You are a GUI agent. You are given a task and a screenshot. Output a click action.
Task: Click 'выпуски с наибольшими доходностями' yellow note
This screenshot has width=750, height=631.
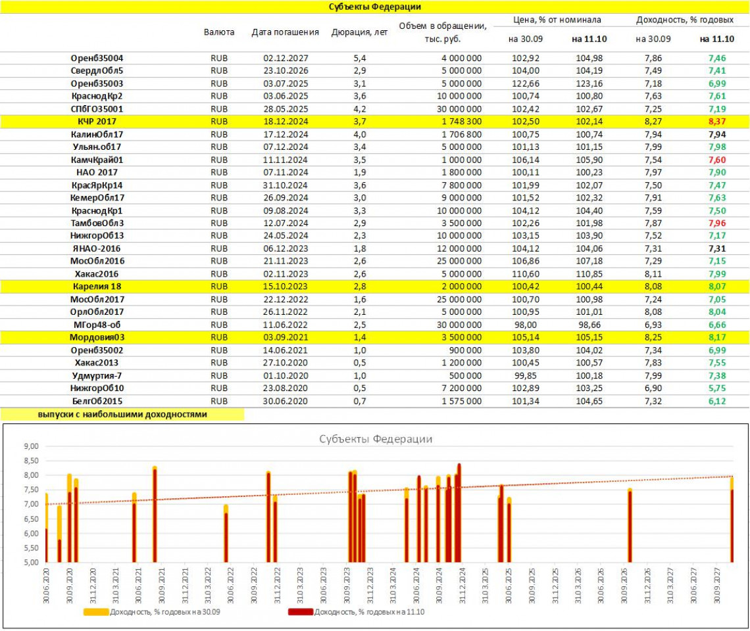[122, 415]
